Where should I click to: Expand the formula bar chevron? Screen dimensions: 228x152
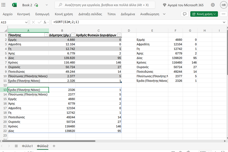(224, 22)
